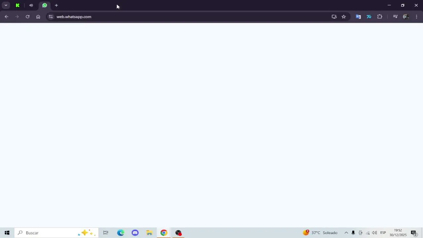Click the Buscar taskbar search box
Viewport: 423px width, 238px height.
coord(56,233)
